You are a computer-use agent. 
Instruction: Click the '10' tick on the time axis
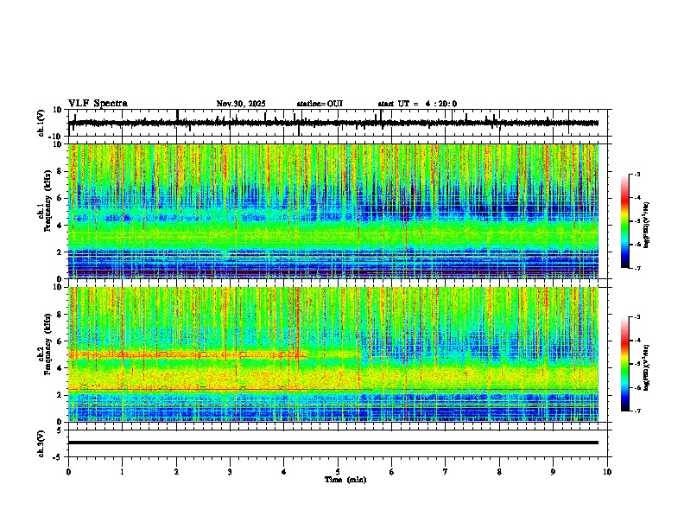click(x=607, y=472)
